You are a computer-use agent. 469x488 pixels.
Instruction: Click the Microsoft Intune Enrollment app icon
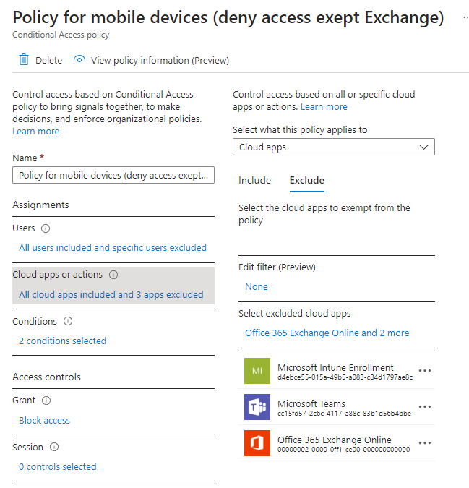257,371
